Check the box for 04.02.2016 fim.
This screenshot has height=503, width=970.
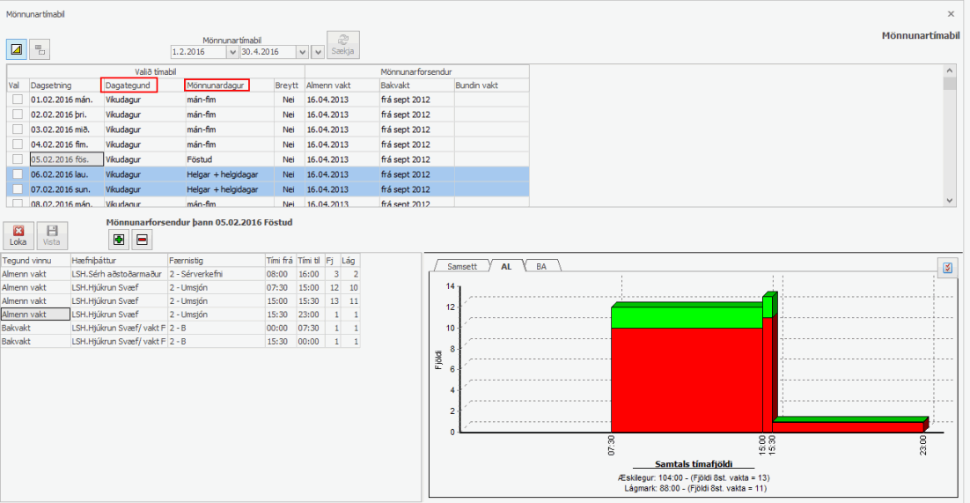click(18, 144)
